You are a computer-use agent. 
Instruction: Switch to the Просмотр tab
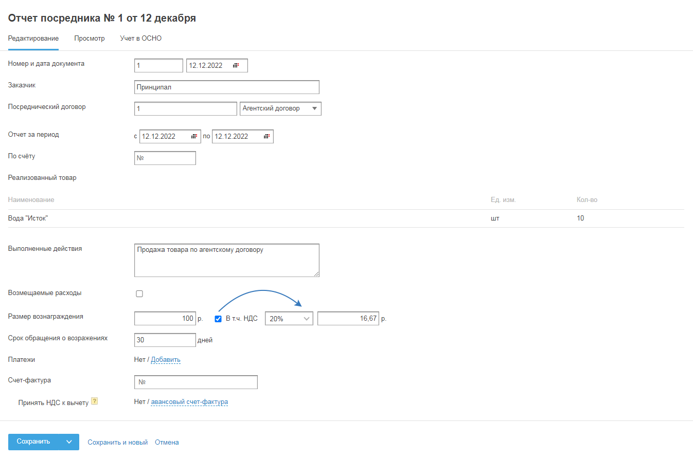90,39
